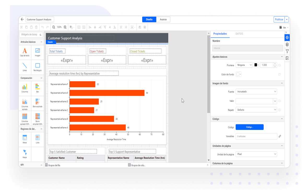Add a Caja de texto widget
This screenshot has height=190, width=308.
(25, 52)
